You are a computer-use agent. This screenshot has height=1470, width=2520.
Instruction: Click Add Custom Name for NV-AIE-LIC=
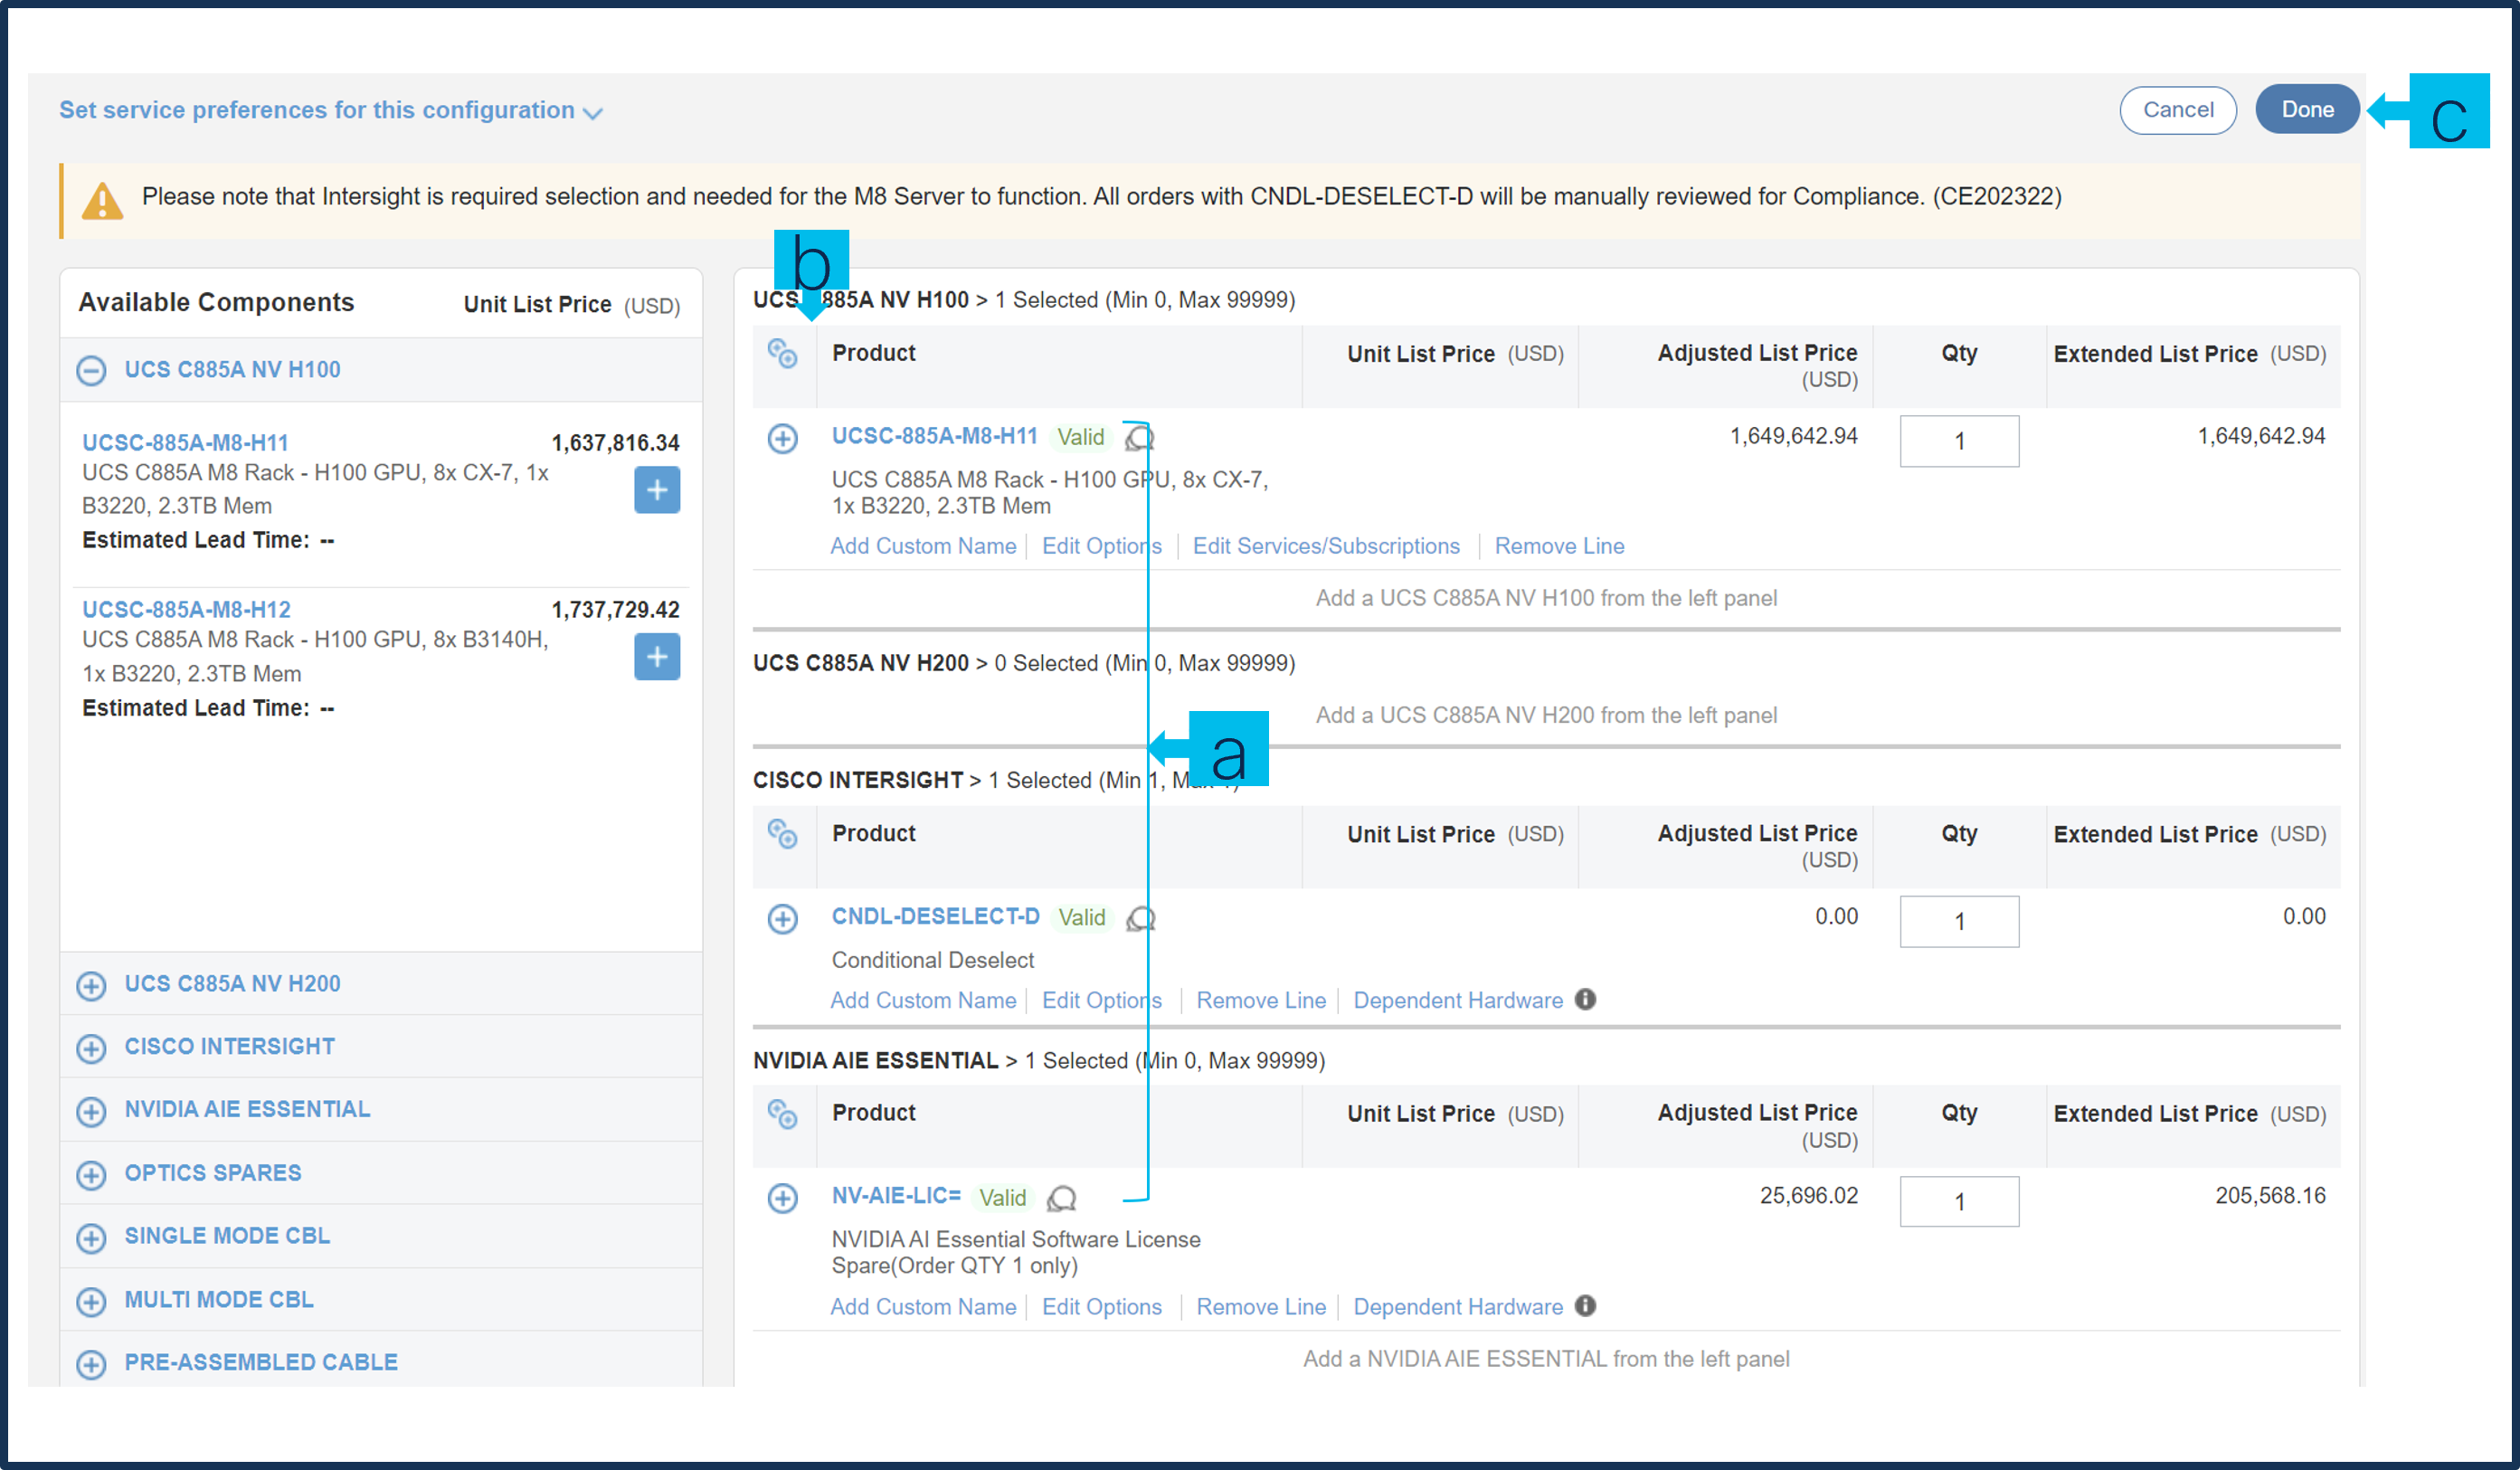click(x=923, y=1307)
